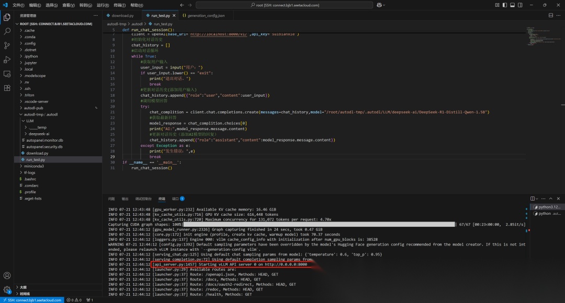
Task: Split the terminal panel
Action: click(x=532, y=199)
